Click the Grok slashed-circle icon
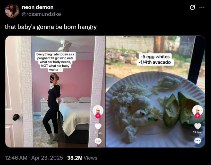Screen dimensions: 211x165 [192, 7]
